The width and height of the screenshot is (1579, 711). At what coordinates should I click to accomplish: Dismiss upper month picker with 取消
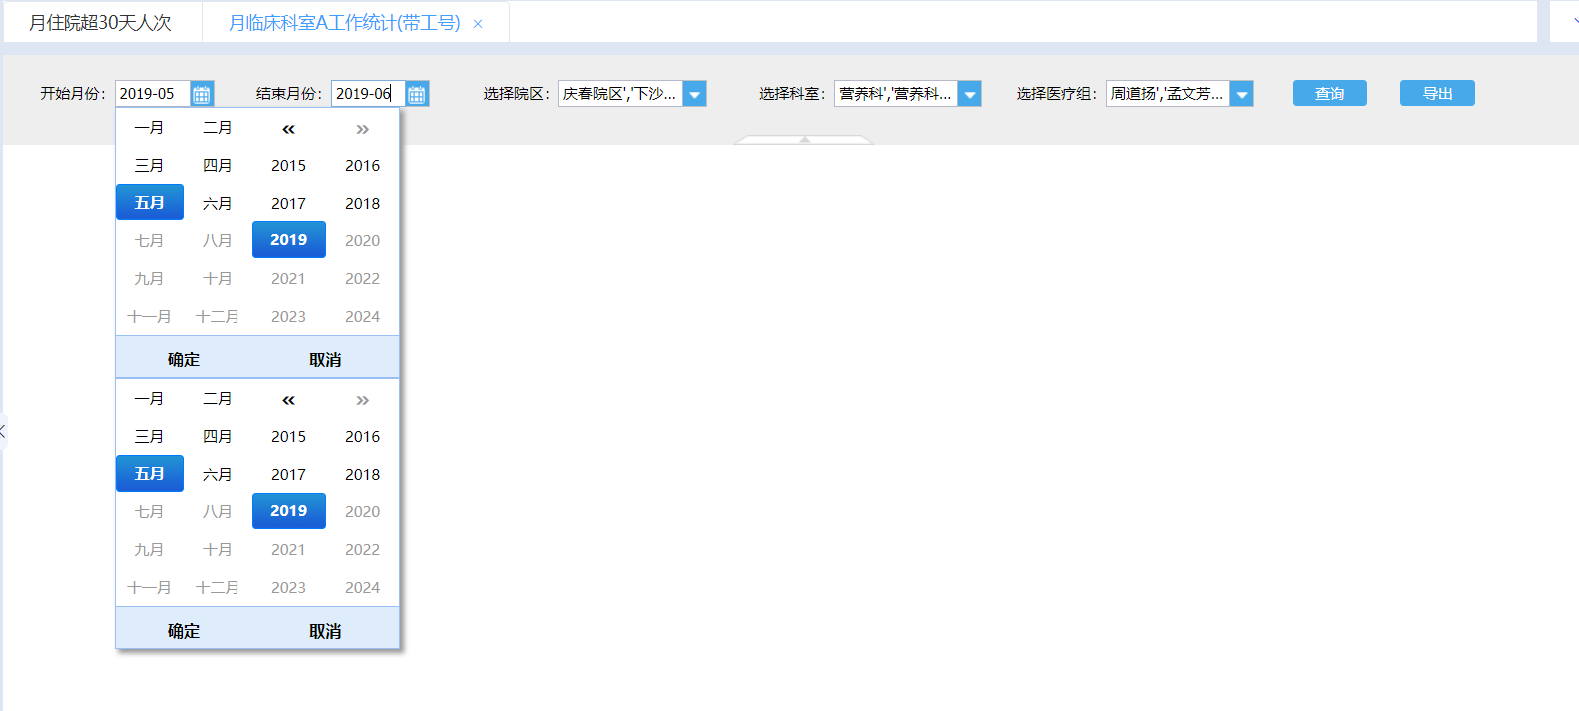[x=325, y=359]
